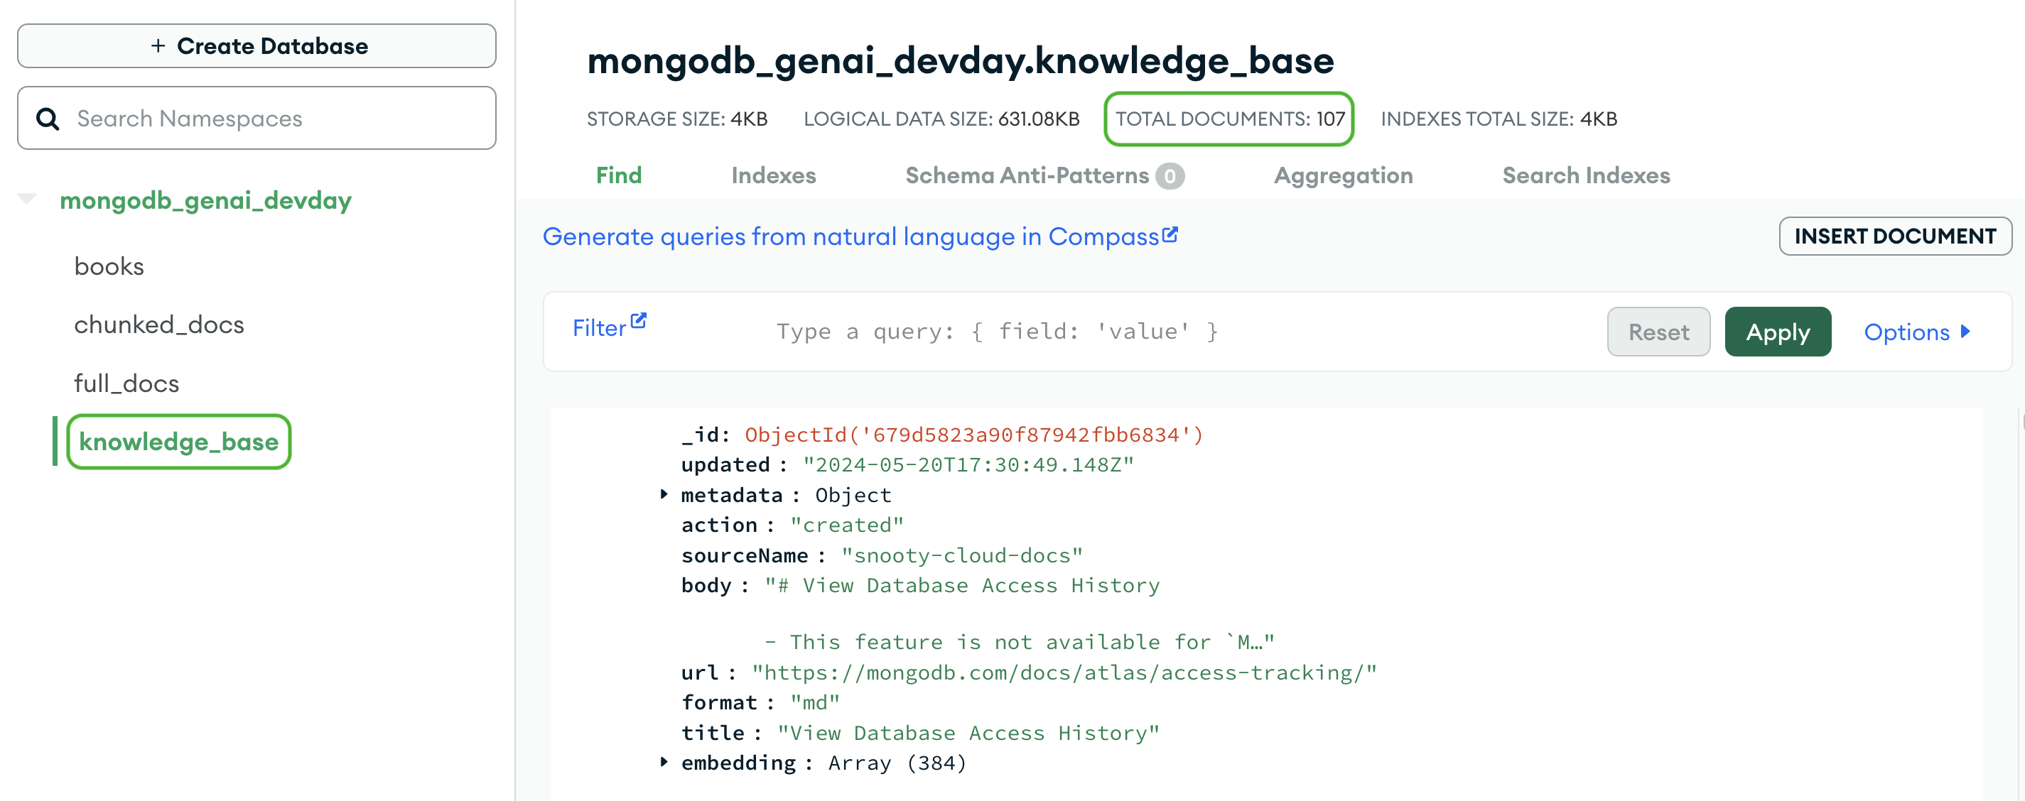The height and width of the screenshot is (801, 2025).
Task: Click the external link icon next to Filter
Action: coord(638,320)
